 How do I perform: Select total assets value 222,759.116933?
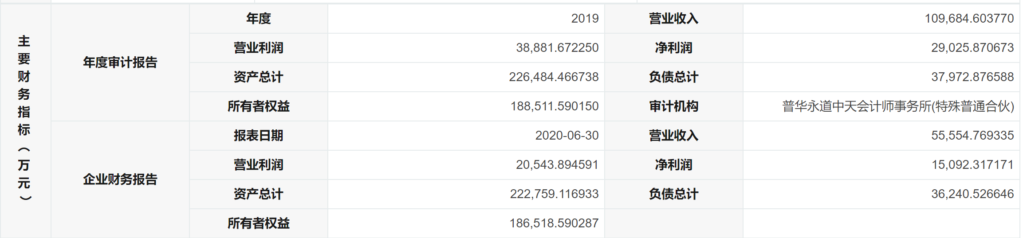click(x=554, y=194)
